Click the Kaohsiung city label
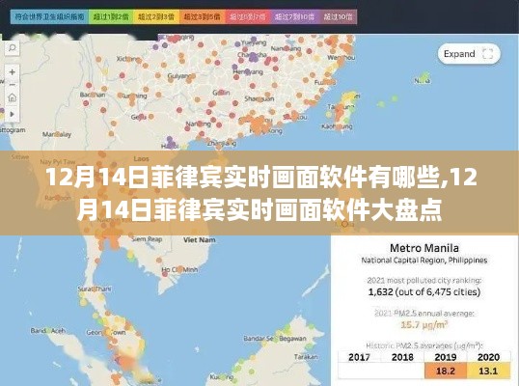 [337, 126]
